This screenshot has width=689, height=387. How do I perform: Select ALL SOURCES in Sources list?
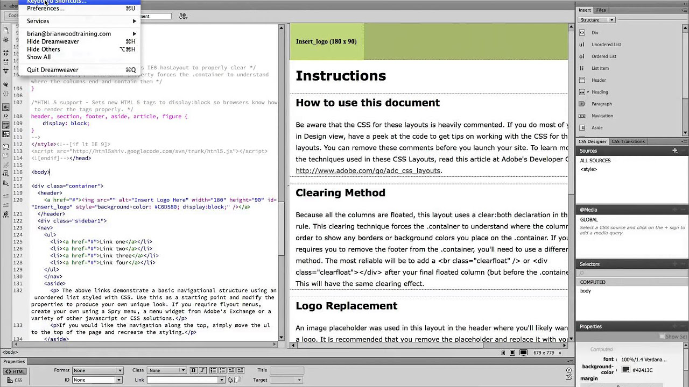[x=595, y=161]
